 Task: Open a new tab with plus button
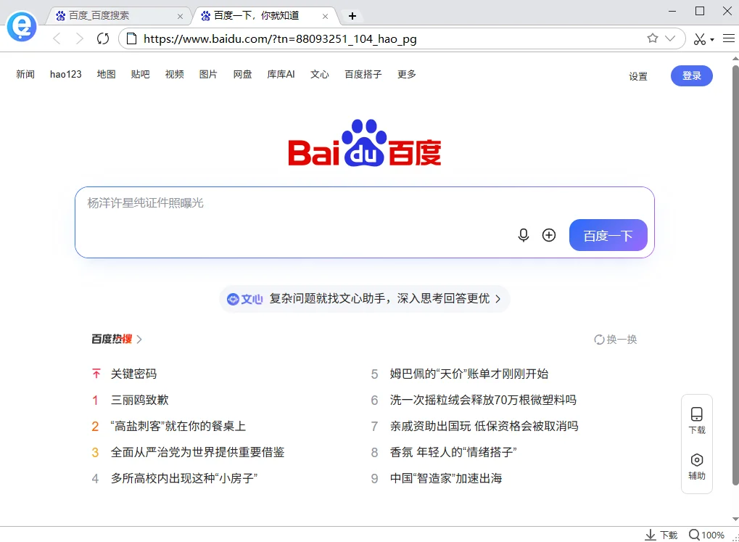(352, 16)
